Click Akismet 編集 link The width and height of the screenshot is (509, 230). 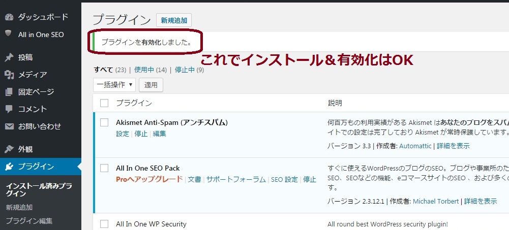[x=159, y=134]
